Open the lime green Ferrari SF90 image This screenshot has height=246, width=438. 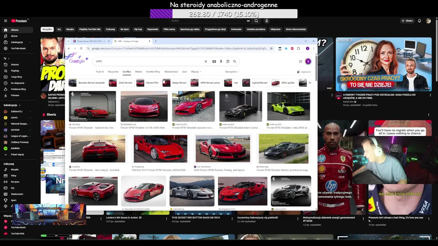coord(288,106)
